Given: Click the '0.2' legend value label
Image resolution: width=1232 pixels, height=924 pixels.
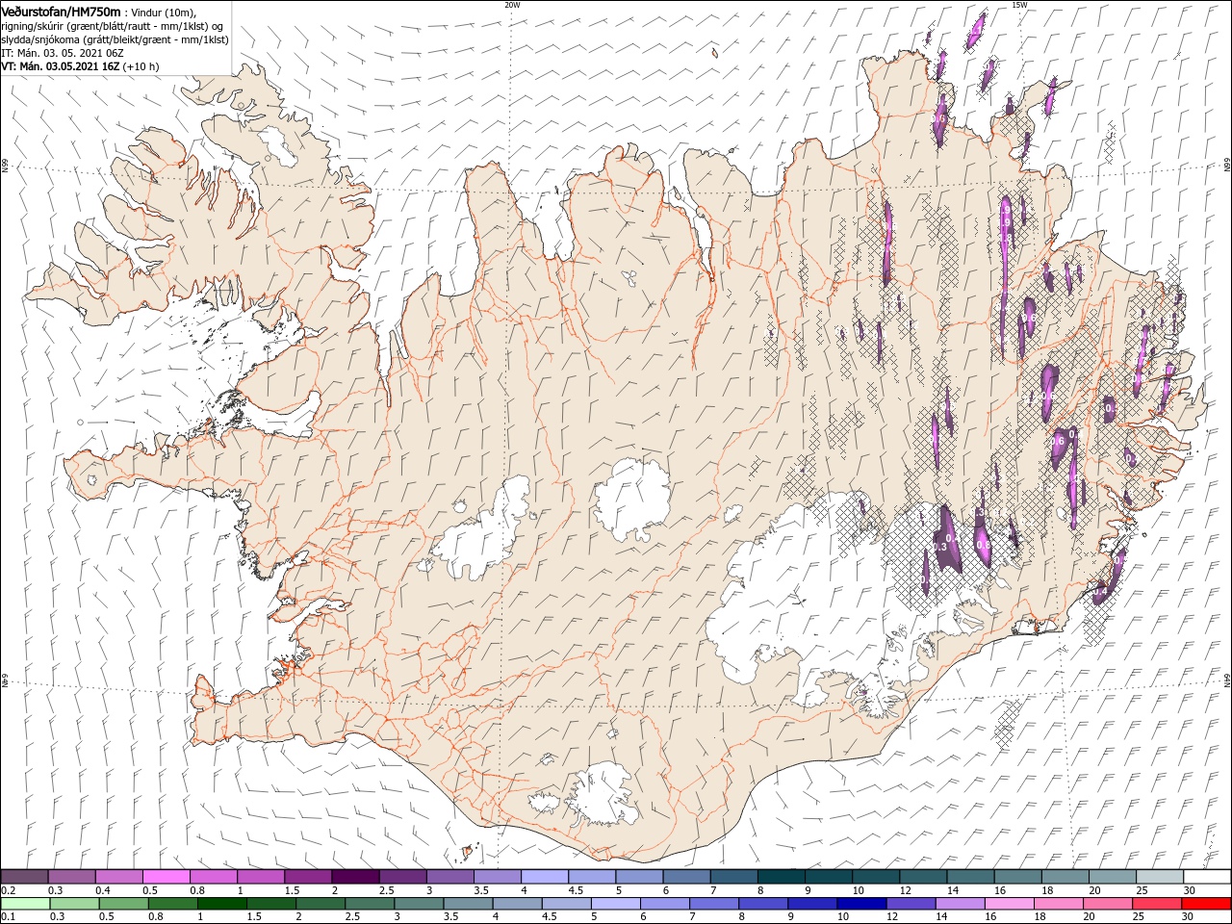Looking at the screenshot, I should click(9, 890).
